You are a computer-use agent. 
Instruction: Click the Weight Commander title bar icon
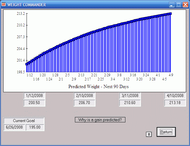tap(4, 4)
